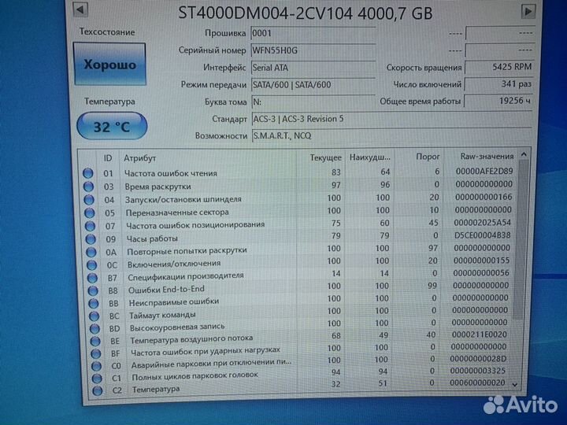Click scroll-up arrow of attribute list
Screen dimensions: 567x425
(524, 155)
